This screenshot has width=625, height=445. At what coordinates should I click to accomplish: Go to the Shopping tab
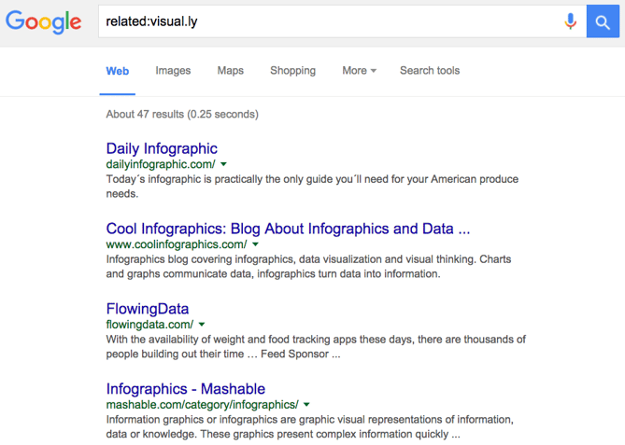[292, 71]
